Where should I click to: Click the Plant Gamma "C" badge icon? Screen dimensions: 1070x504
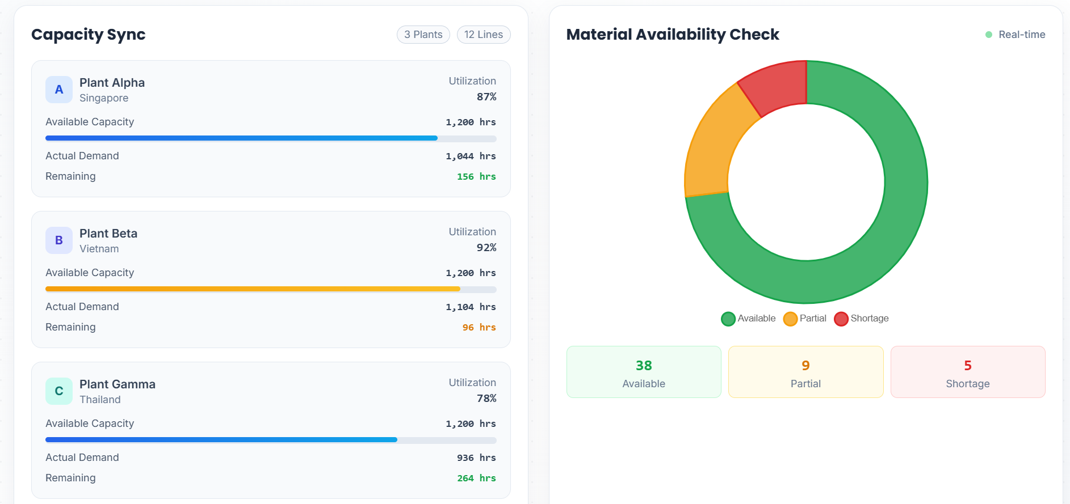(59, 391)
